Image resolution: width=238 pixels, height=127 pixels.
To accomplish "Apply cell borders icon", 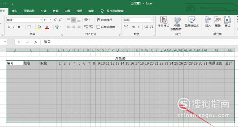I will pyautogui.click(x=29, y=27).
